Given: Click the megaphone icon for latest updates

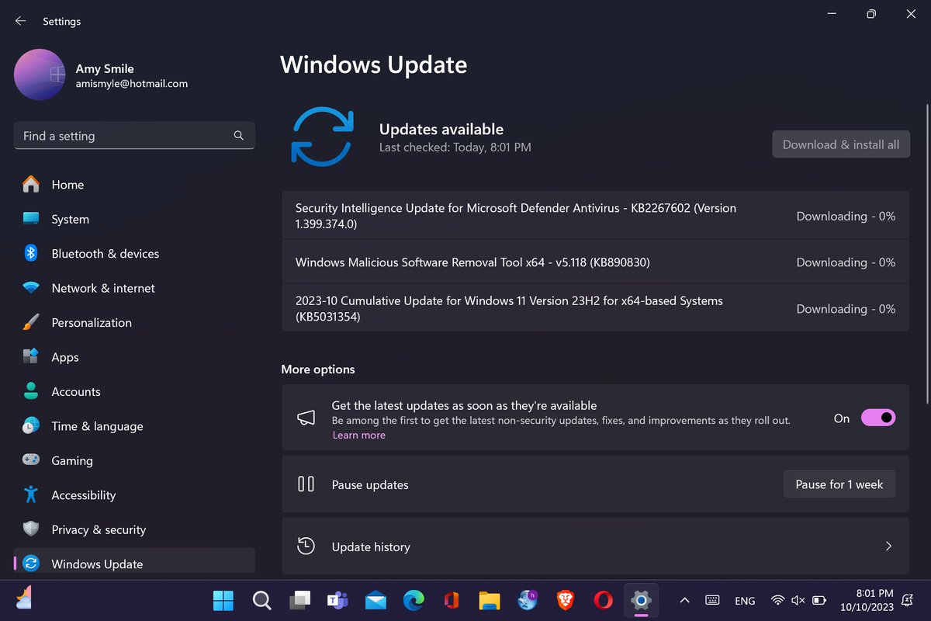Looking at the screenshot, I should coord(306,418).
